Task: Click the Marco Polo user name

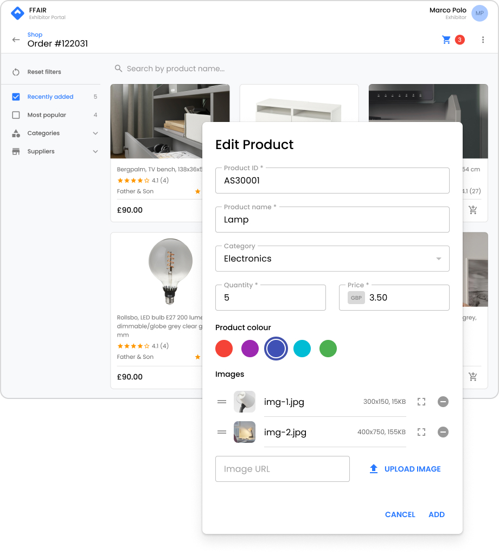Action: tap(448, 10)
